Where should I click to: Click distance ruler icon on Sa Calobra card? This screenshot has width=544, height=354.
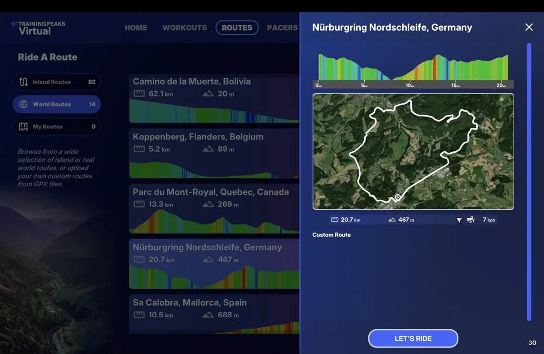point(139,315)
